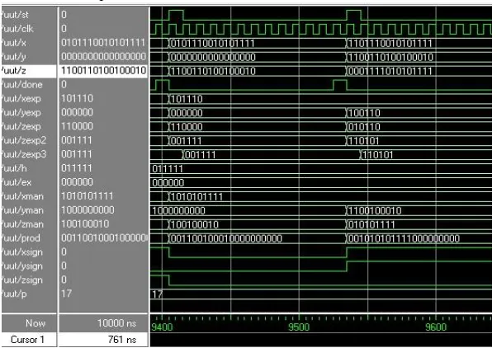Select the /uut/st signal name
This screenshot has height=348, width=497.
(x=15, y=15)
